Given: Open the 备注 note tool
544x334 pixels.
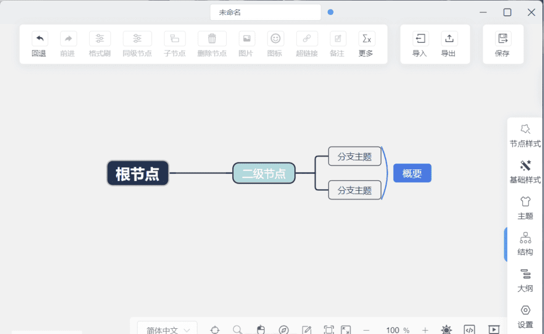Looking at the screenshot, I should coord(337,39).
